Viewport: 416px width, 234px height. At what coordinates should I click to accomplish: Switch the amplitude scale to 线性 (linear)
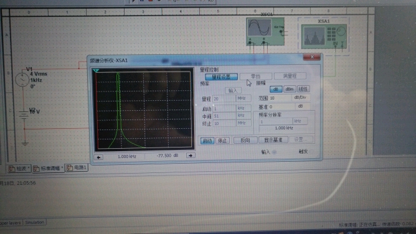click(303, 89)
